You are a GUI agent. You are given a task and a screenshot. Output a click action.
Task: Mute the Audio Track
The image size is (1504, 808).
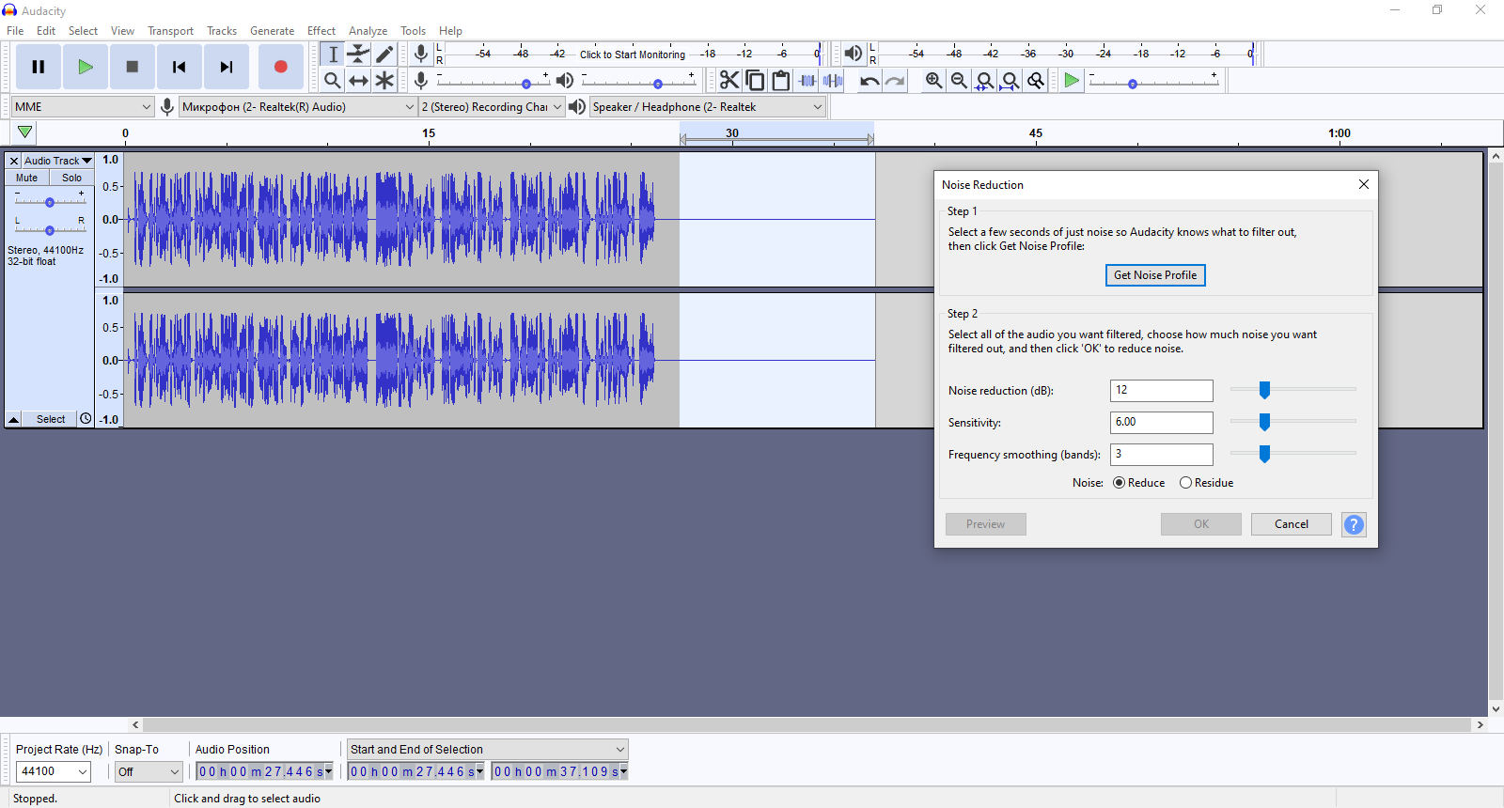pos(27,178)
